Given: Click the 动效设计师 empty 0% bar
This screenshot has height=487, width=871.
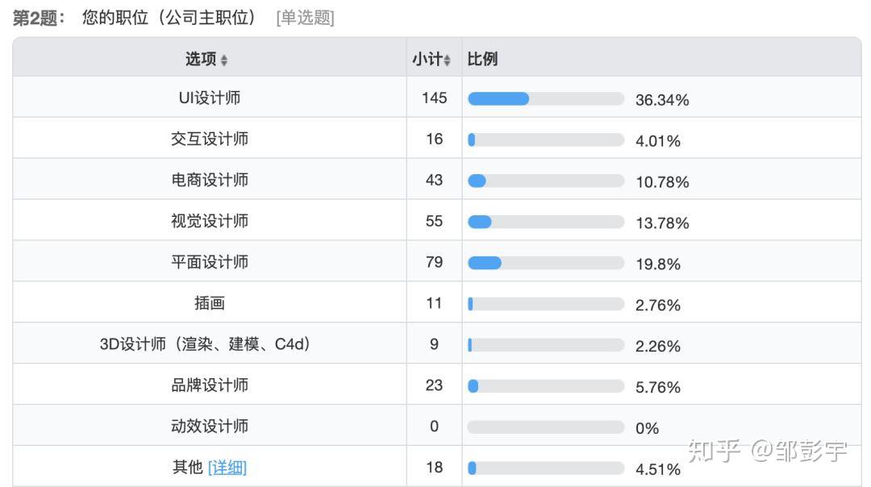Looking at the screenshot, I should click(546, 427).
